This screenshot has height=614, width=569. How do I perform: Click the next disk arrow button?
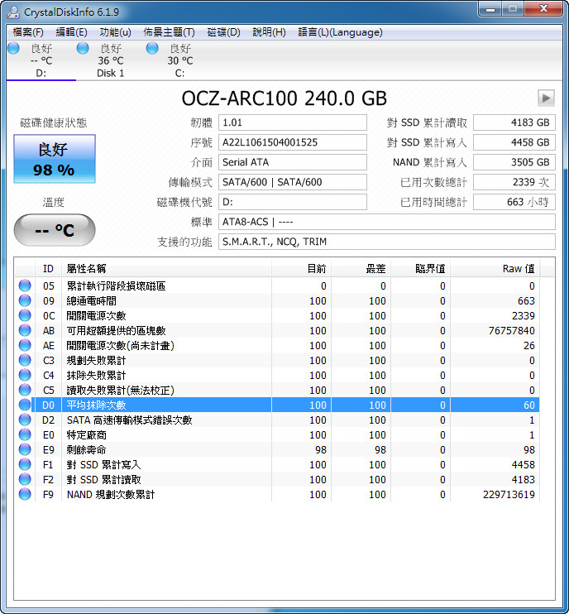[546, 98]
